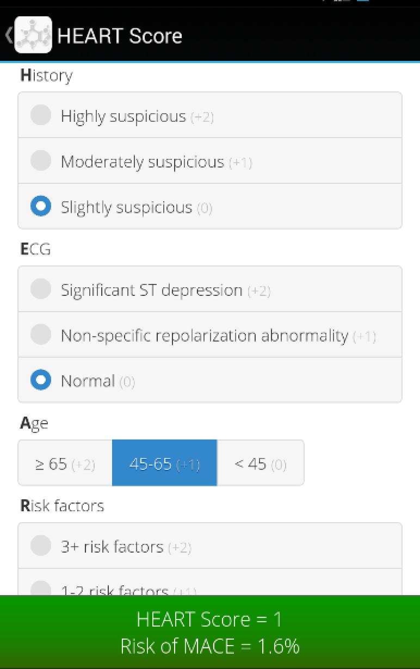Select 3+ risk factors radio button

(x=41, y=546)
